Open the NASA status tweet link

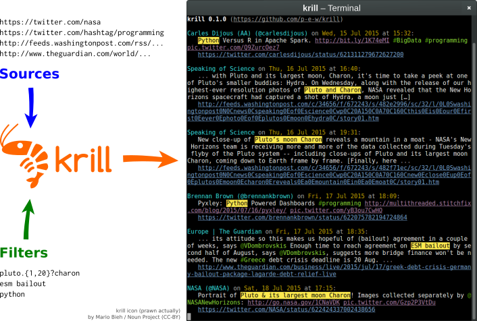(286, 310)
